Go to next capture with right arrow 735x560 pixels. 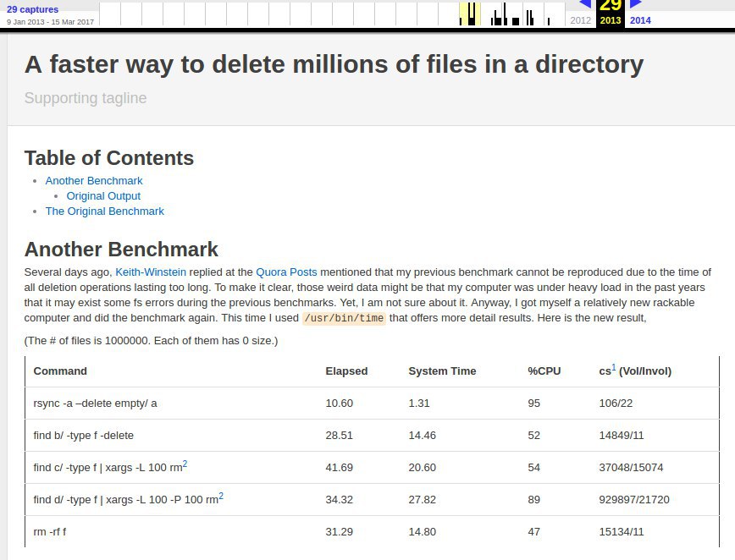[x=636, y=3]
